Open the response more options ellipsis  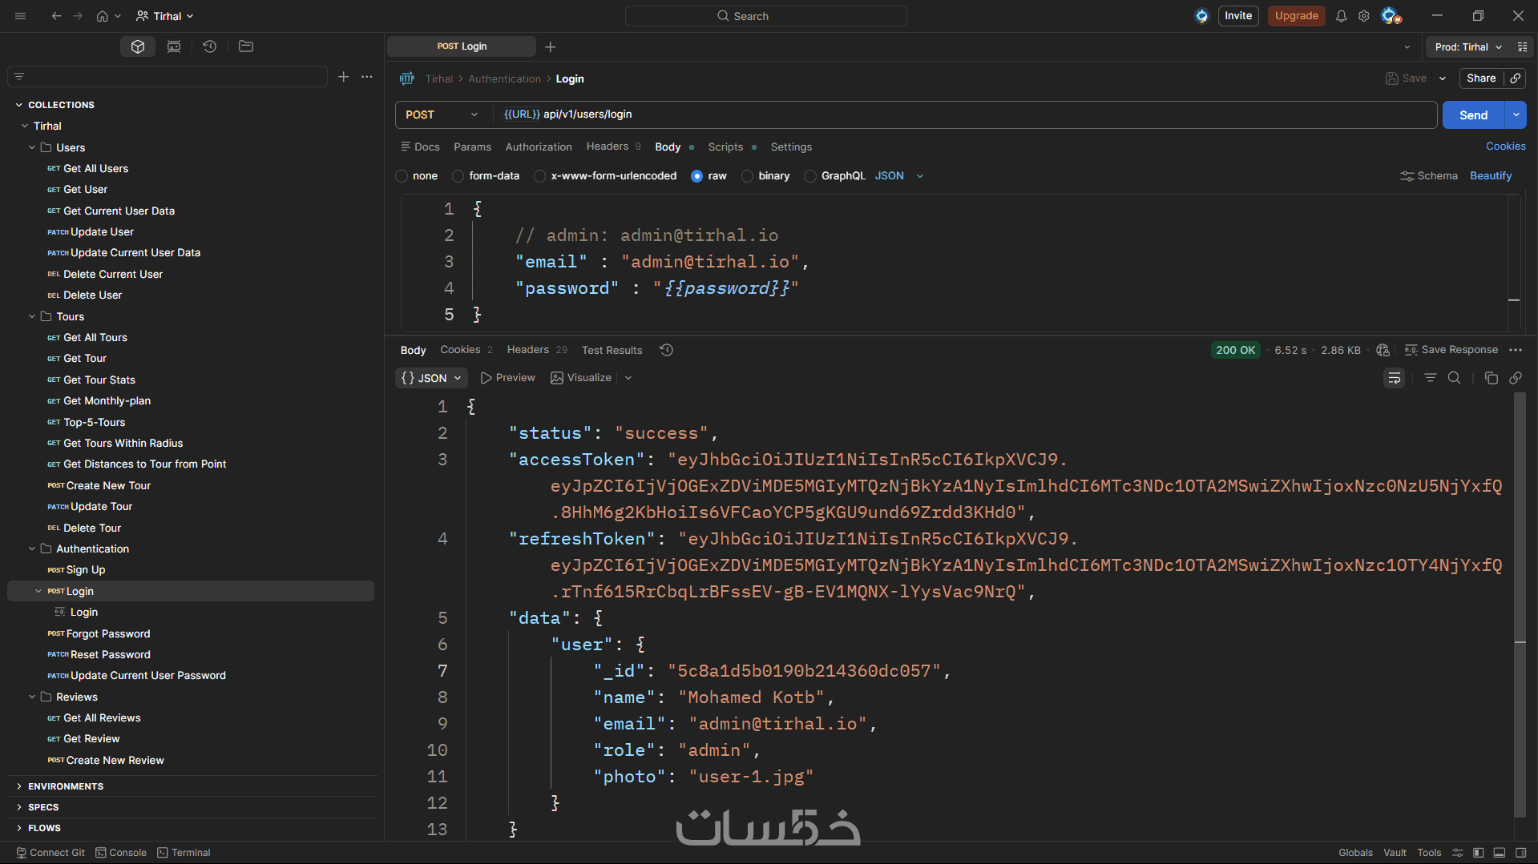pos(1516,350)
